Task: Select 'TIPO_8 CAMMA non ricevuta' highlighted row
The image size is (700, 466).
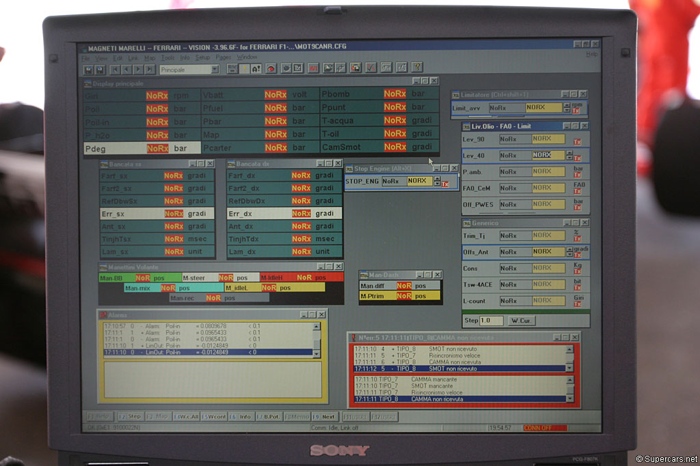Action: tap(460, 399)
